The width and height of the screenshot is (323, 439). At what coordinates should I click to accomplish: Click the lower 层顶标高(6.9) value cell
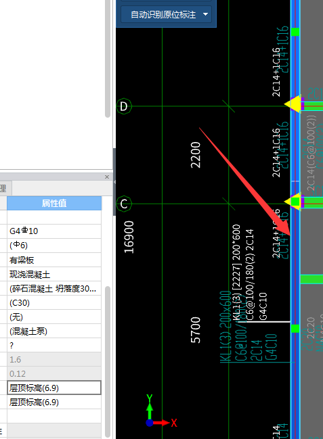[54, 402]
